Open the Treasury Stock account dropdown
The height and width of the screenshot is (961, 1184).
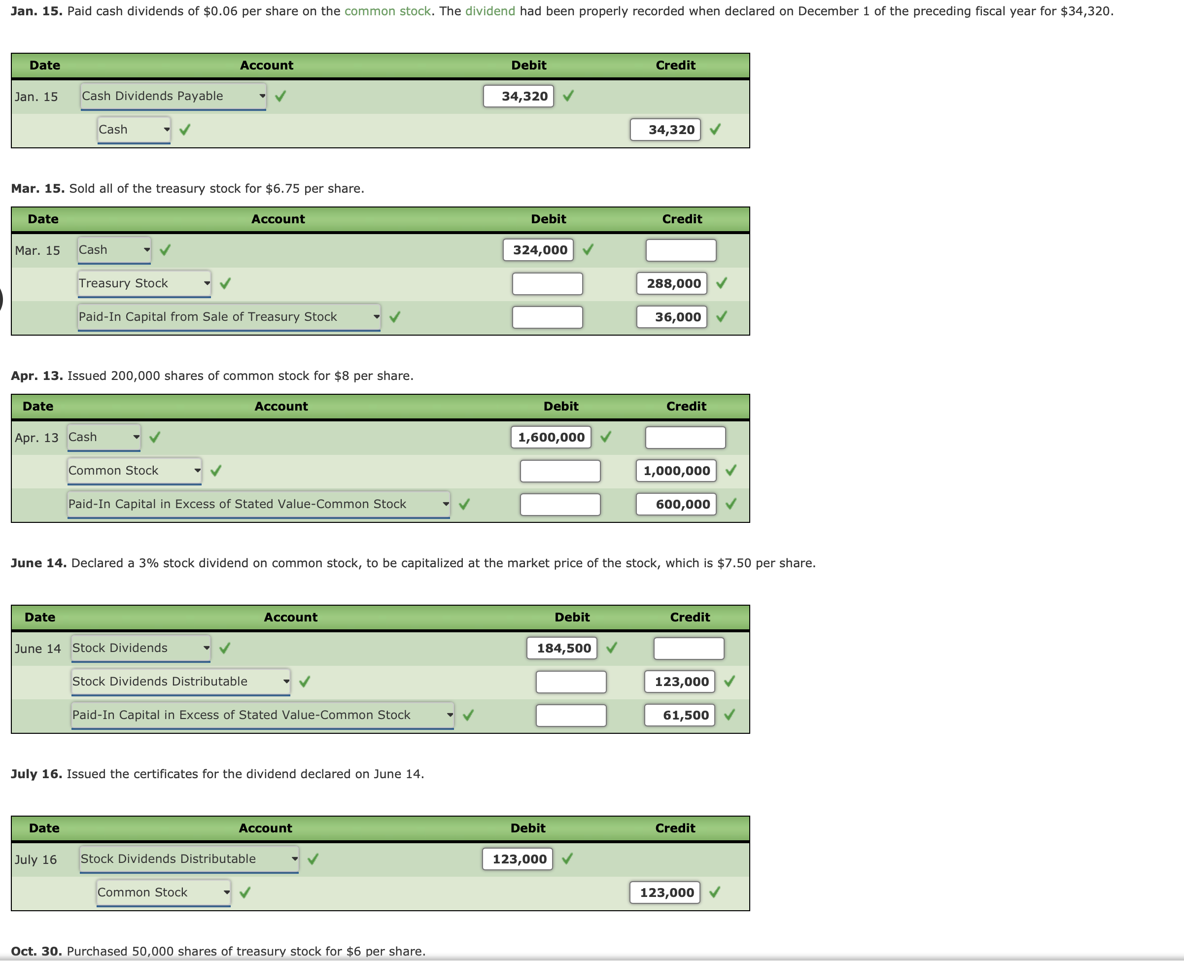click(x=144, y=283)
